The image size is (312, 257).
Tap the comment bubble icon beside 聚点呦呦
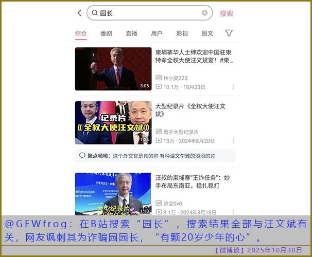[82, 156]
